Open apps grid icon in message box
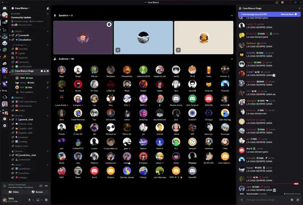Viewport: 303px width, 205px height. point(298,200)
